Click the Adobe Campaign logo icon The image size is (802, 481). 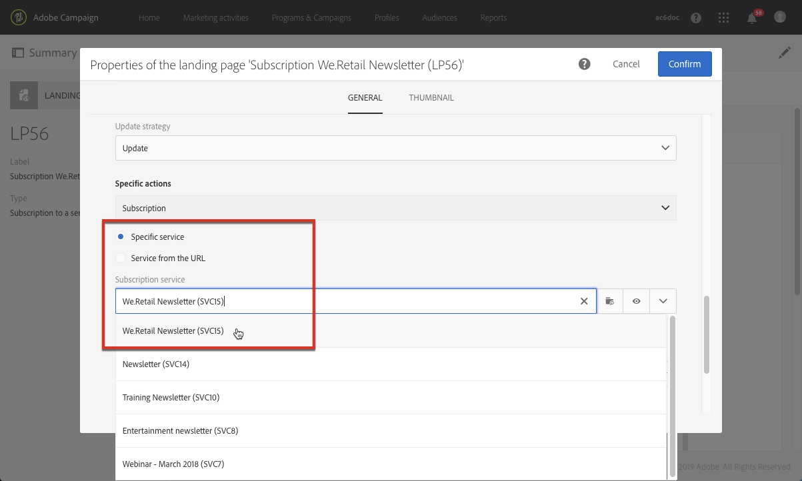tap(19, 17)
